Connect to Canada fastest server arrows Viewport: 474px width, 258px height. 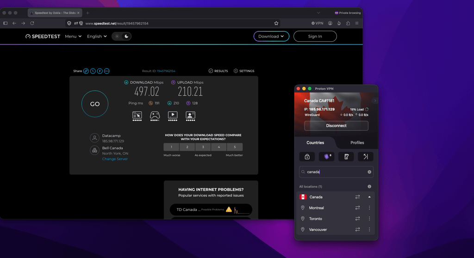pos(358,197)
